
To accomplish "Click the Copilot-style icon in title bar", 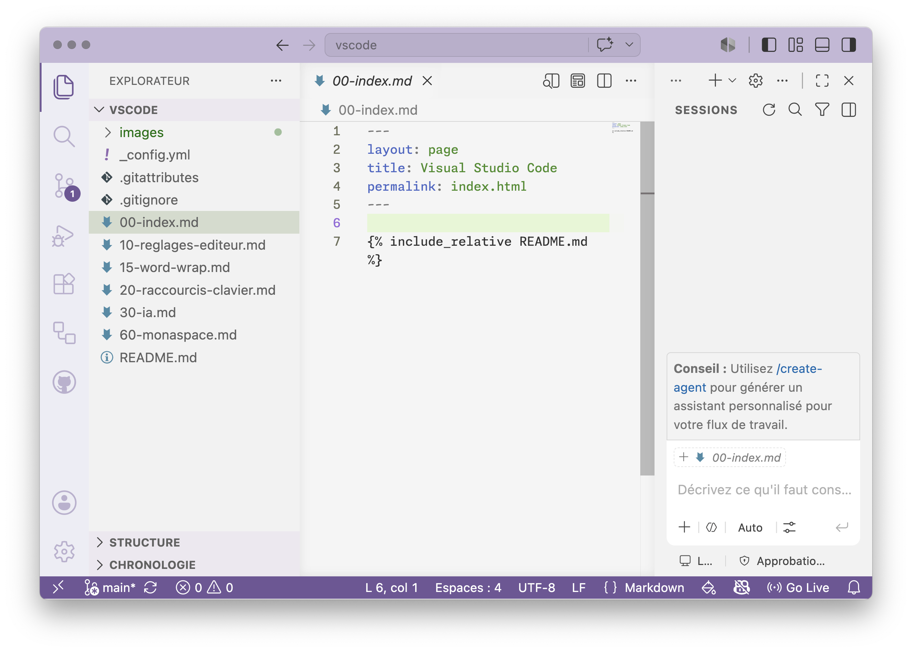I will 728,44.
